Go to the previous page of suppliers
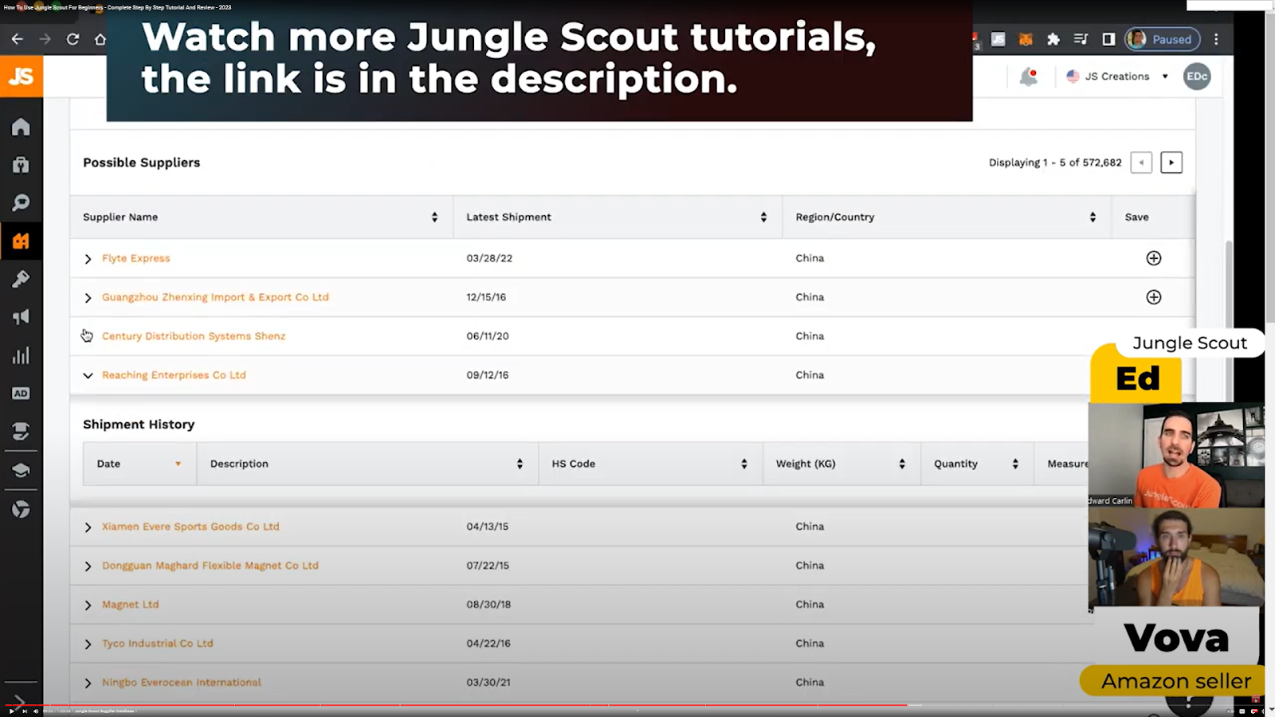 tap(1141, 163)
